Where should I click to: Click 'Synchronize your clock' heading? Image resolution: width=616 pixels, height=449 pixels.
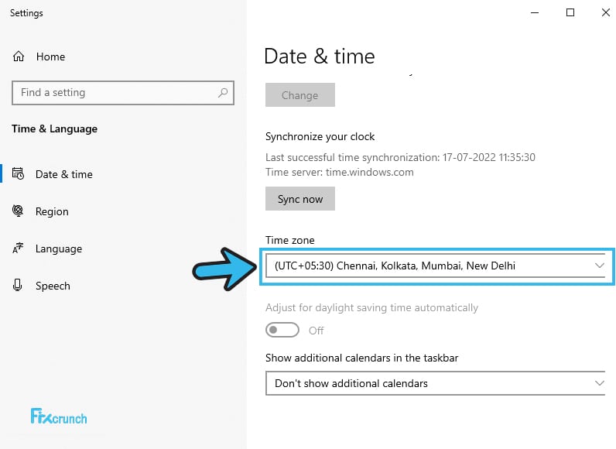point(320,137)
